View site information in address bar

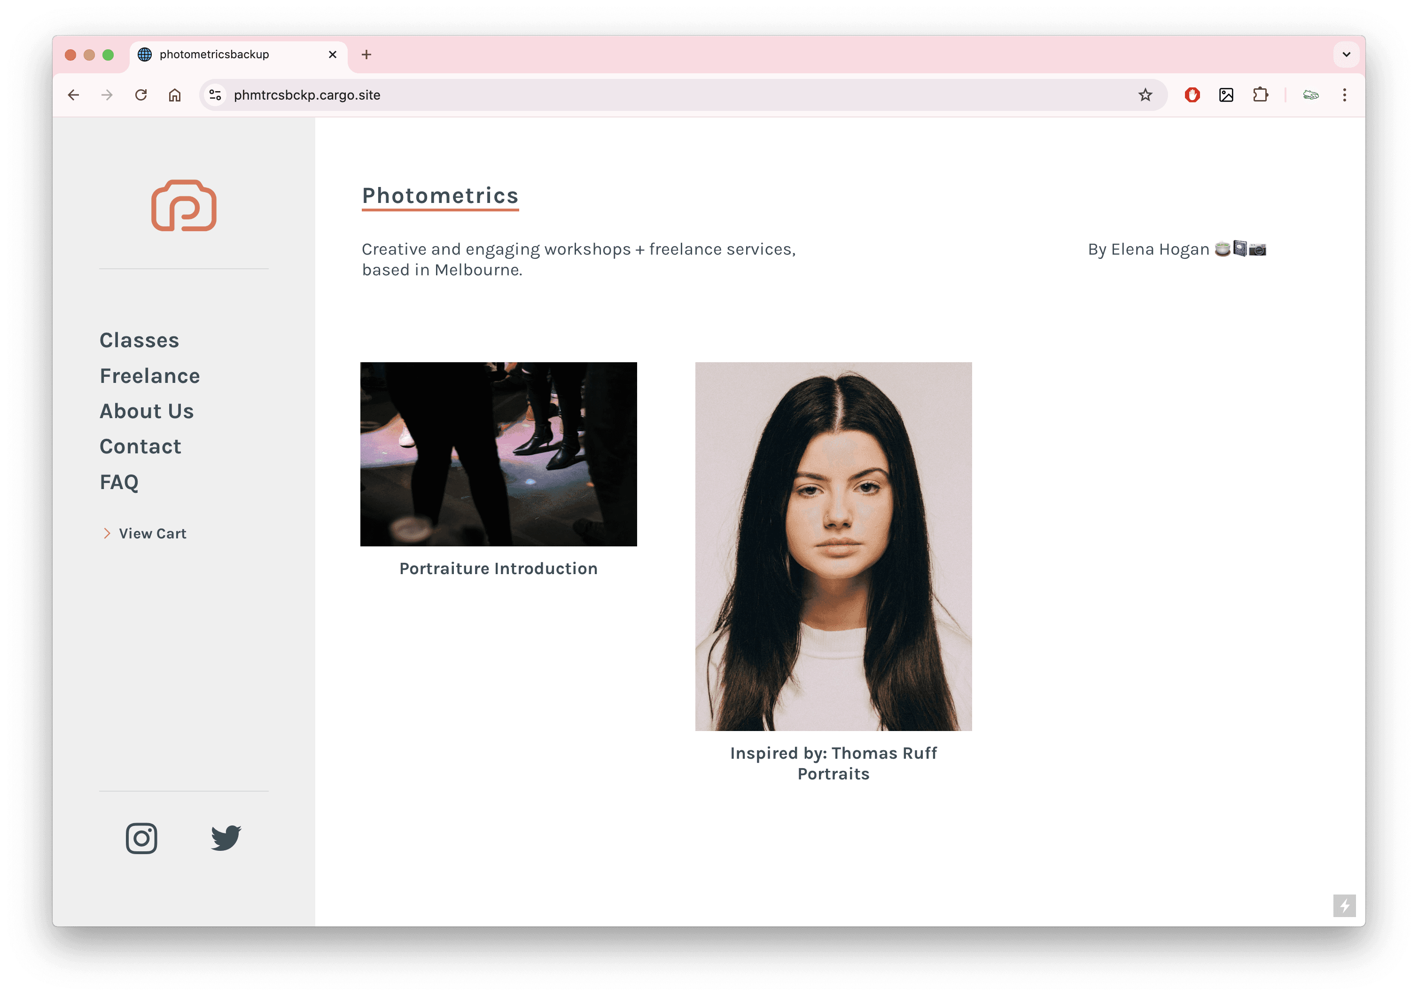tap(215, 95)
